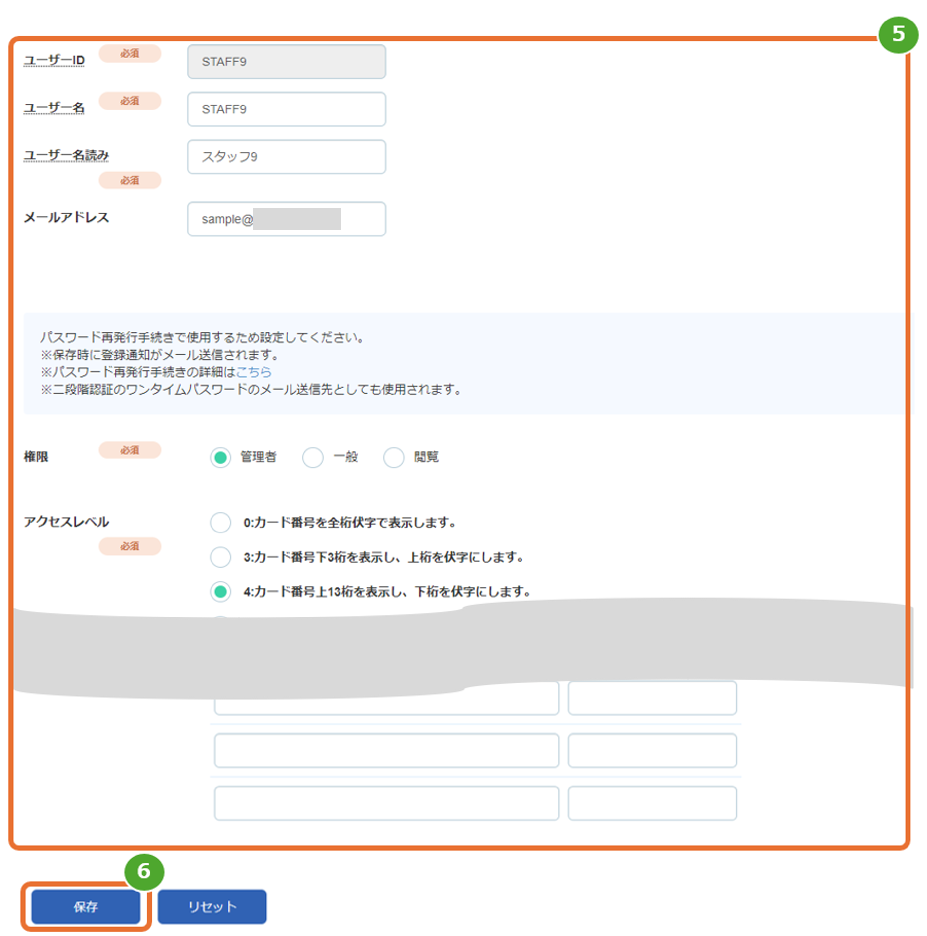Click the narrow empty input in middle row
The image size is (927, 936).
(652, 750)
